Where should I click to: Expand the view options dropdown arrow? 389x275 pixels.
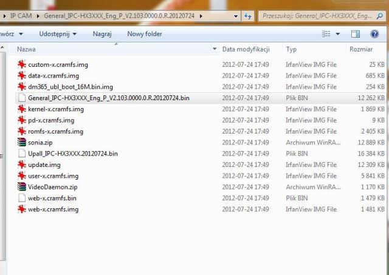337,34
